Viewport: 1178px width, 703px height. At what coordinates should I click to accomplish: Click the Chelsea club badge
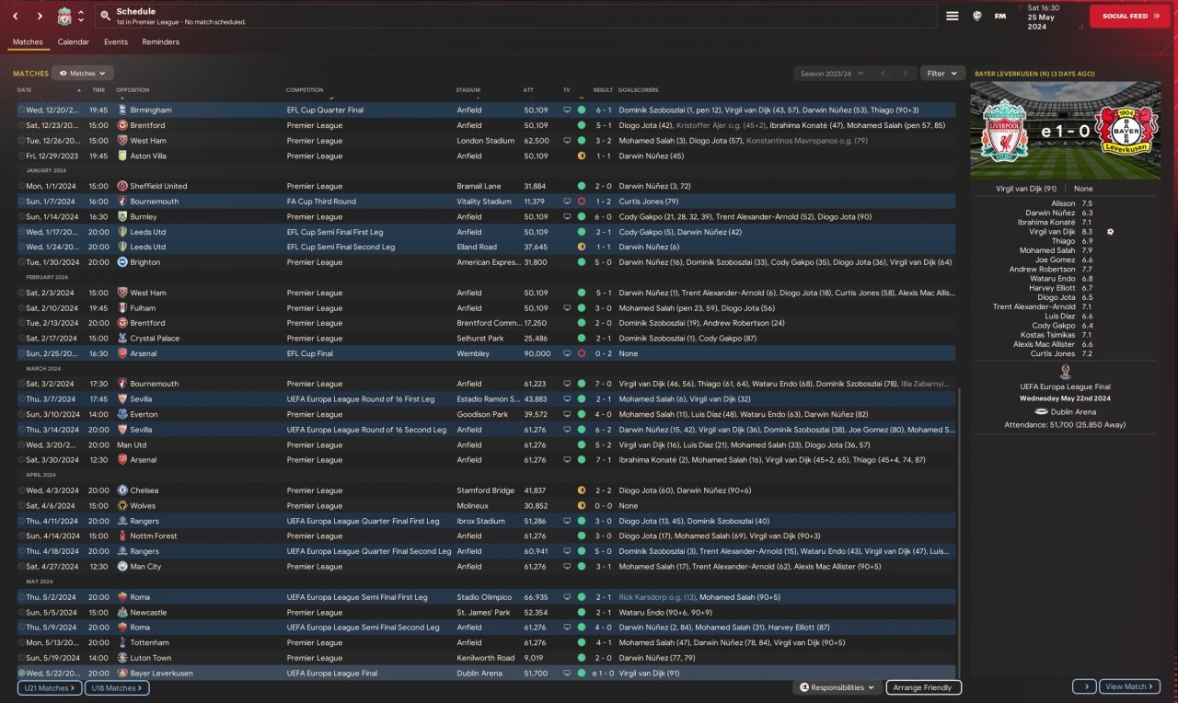point(122,490)
